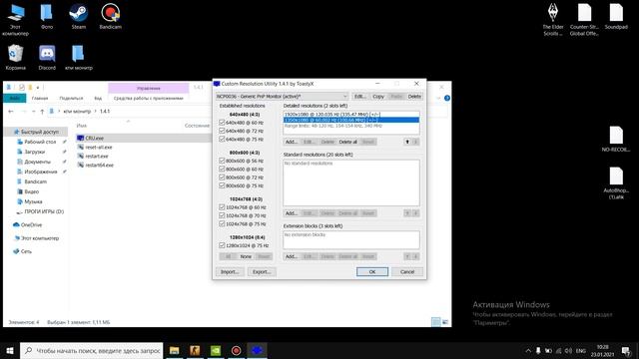Image resolution: width=639 pixels, height=359 pixels.
Task: Confirm with the OK button
Action: [372, 272]
